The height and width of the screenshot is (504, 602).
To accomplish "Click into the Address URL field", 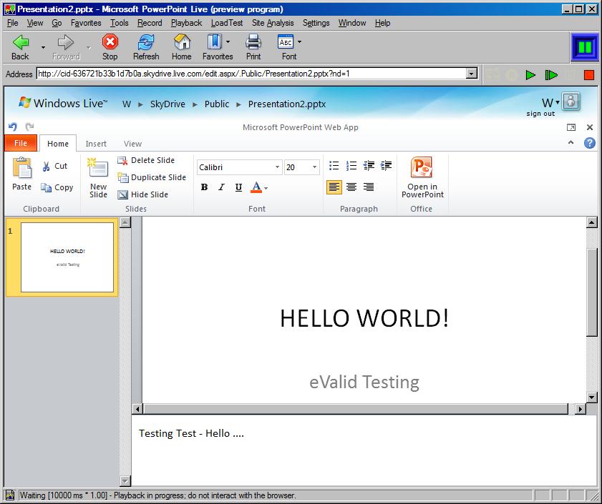I will pyautogui.click(x=251, y=73).
